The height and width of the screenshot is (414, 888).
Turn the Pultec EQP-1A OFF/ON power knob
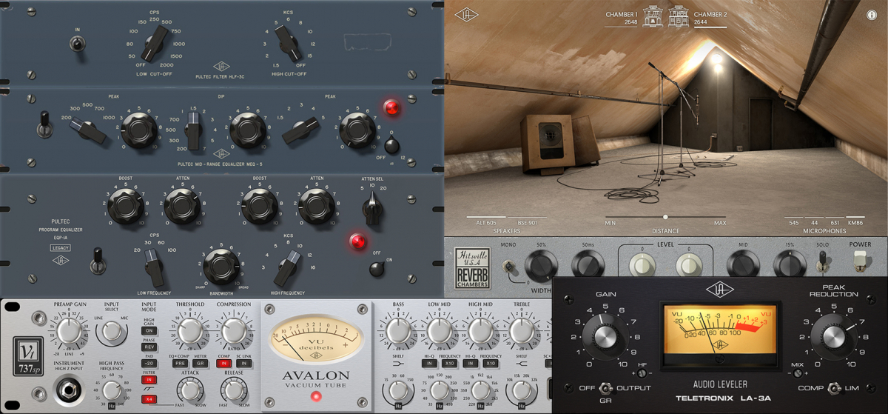(x=377, y=270)
